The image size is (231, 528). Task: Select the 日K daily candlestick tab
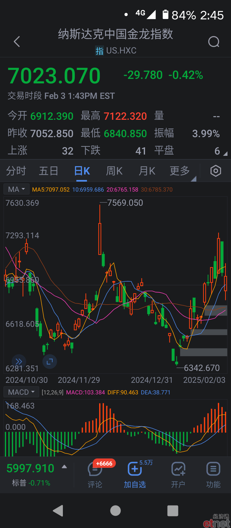click(x=82, y=171)
